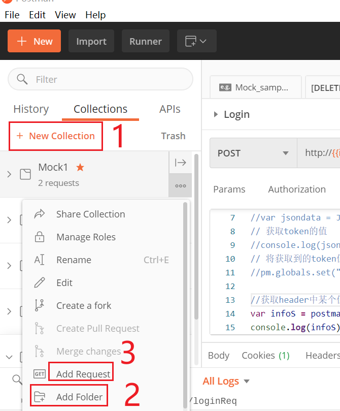340x411 pixels.
Task: Click the e.g. example badge icon
Action: point(225,87)
